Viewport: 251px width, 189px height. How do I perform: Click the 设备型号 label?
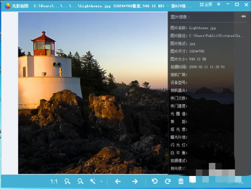(x=179, y=83)
